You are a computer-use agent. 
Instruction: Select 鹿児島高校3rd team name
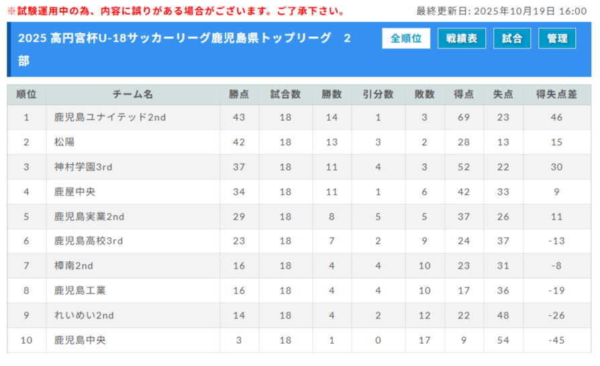[89, 241]
